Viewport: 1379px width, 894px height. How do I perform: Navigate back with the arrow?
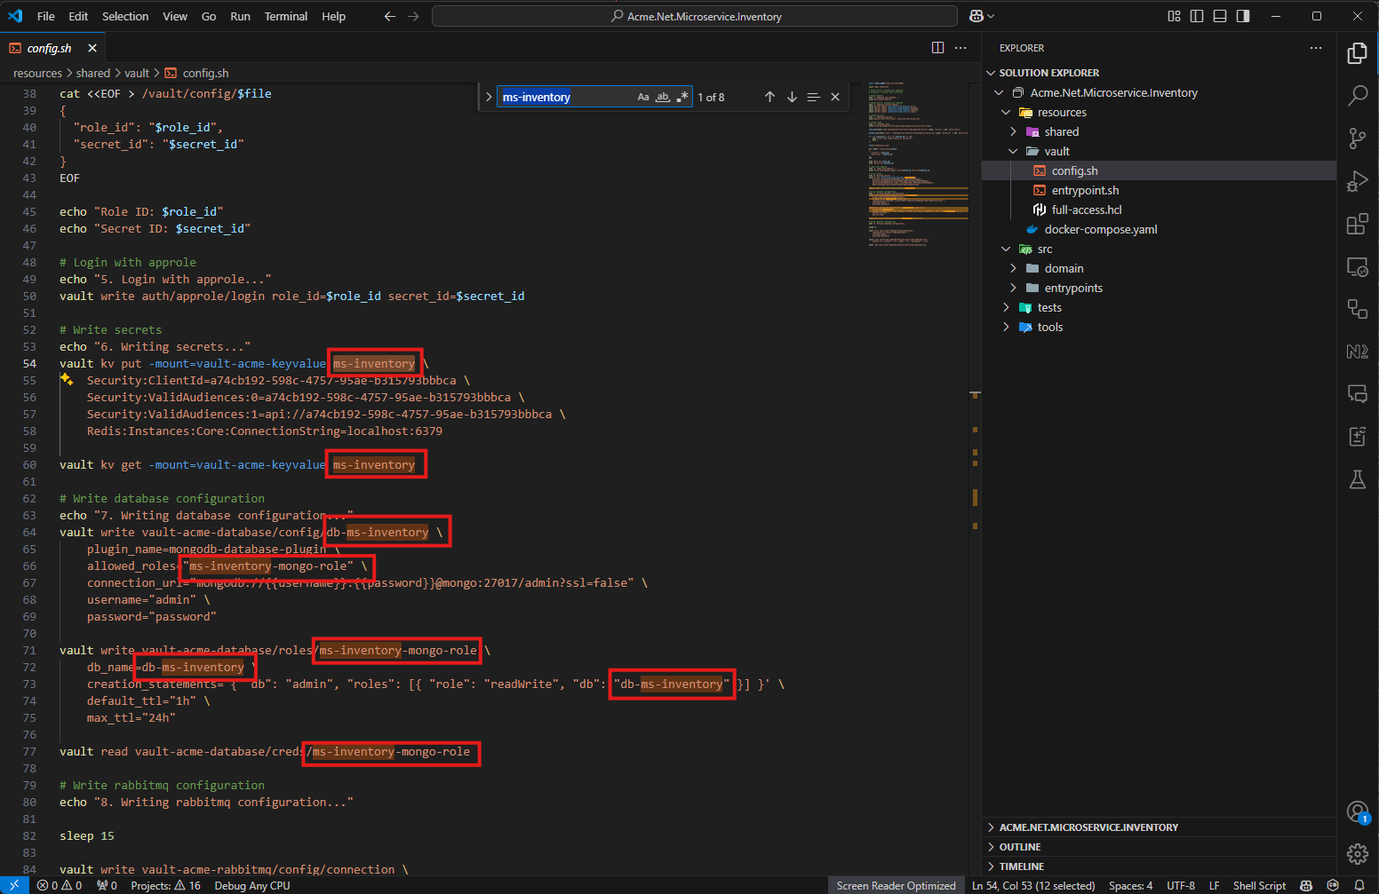(389, 16)
